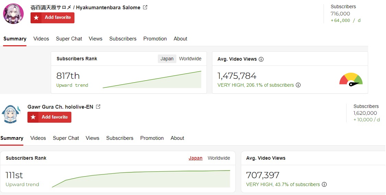Add Hyakumantenbara Salome to favorites

[x=52, y=18]
